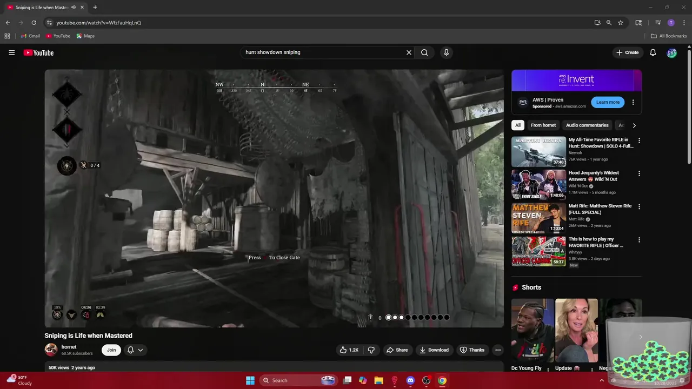Image resolution: width=692 pixels, height=389 pixels.
Task: View site information icon in address bar
Action: tap(49, 23)
